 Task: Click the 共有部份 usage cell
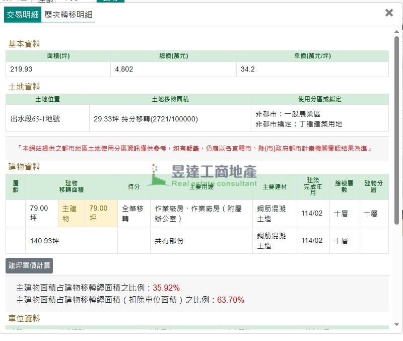169,241
